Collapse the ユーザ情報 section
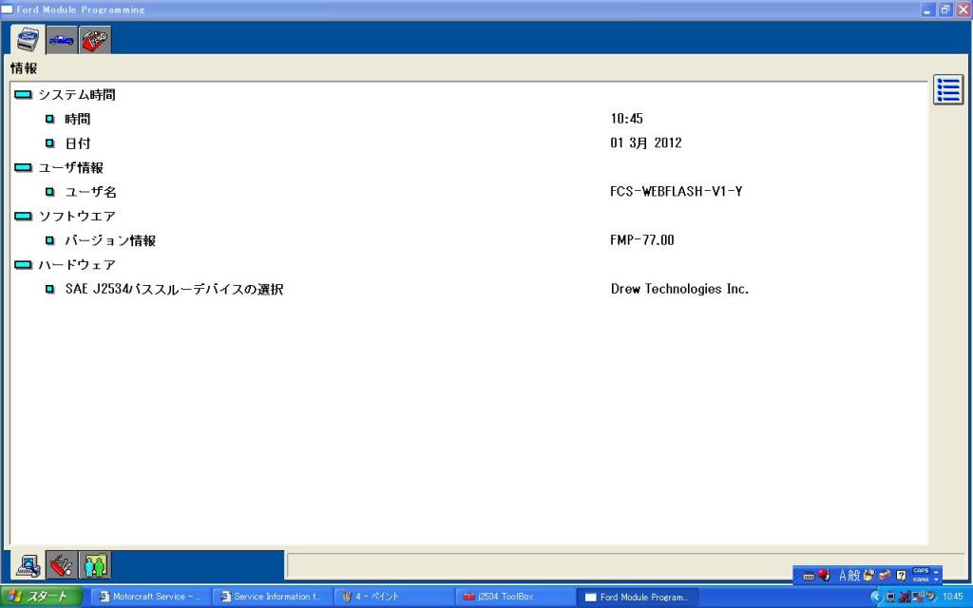Screen dimensions: 973x608 point(23,167)
